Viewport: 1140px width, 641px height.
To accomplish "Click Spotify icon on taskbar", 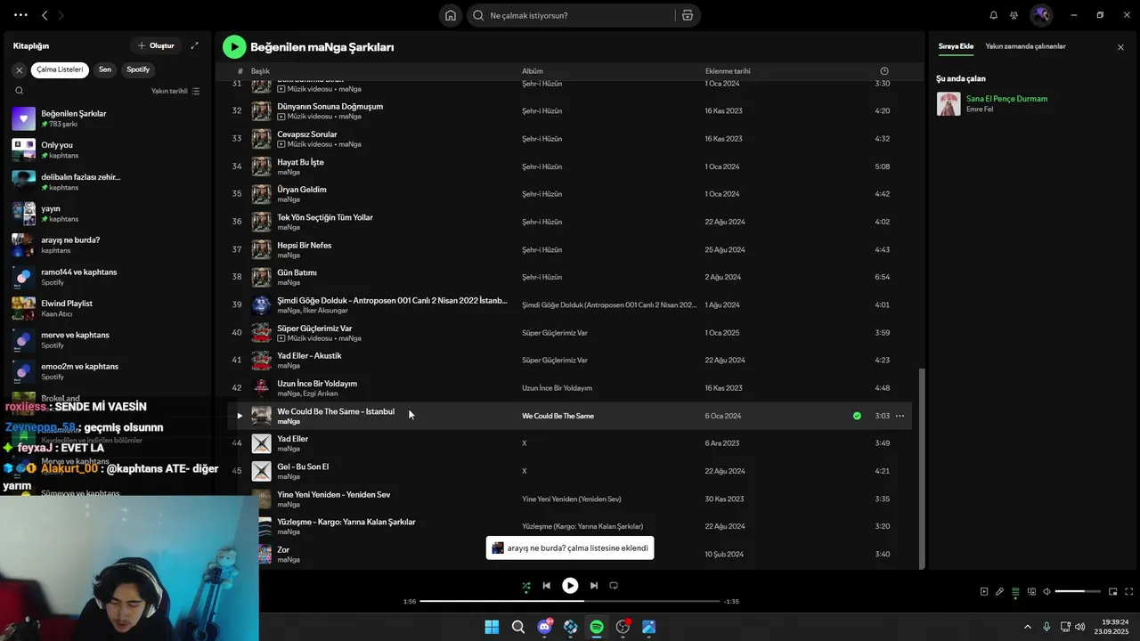I will tap(597, 627).
